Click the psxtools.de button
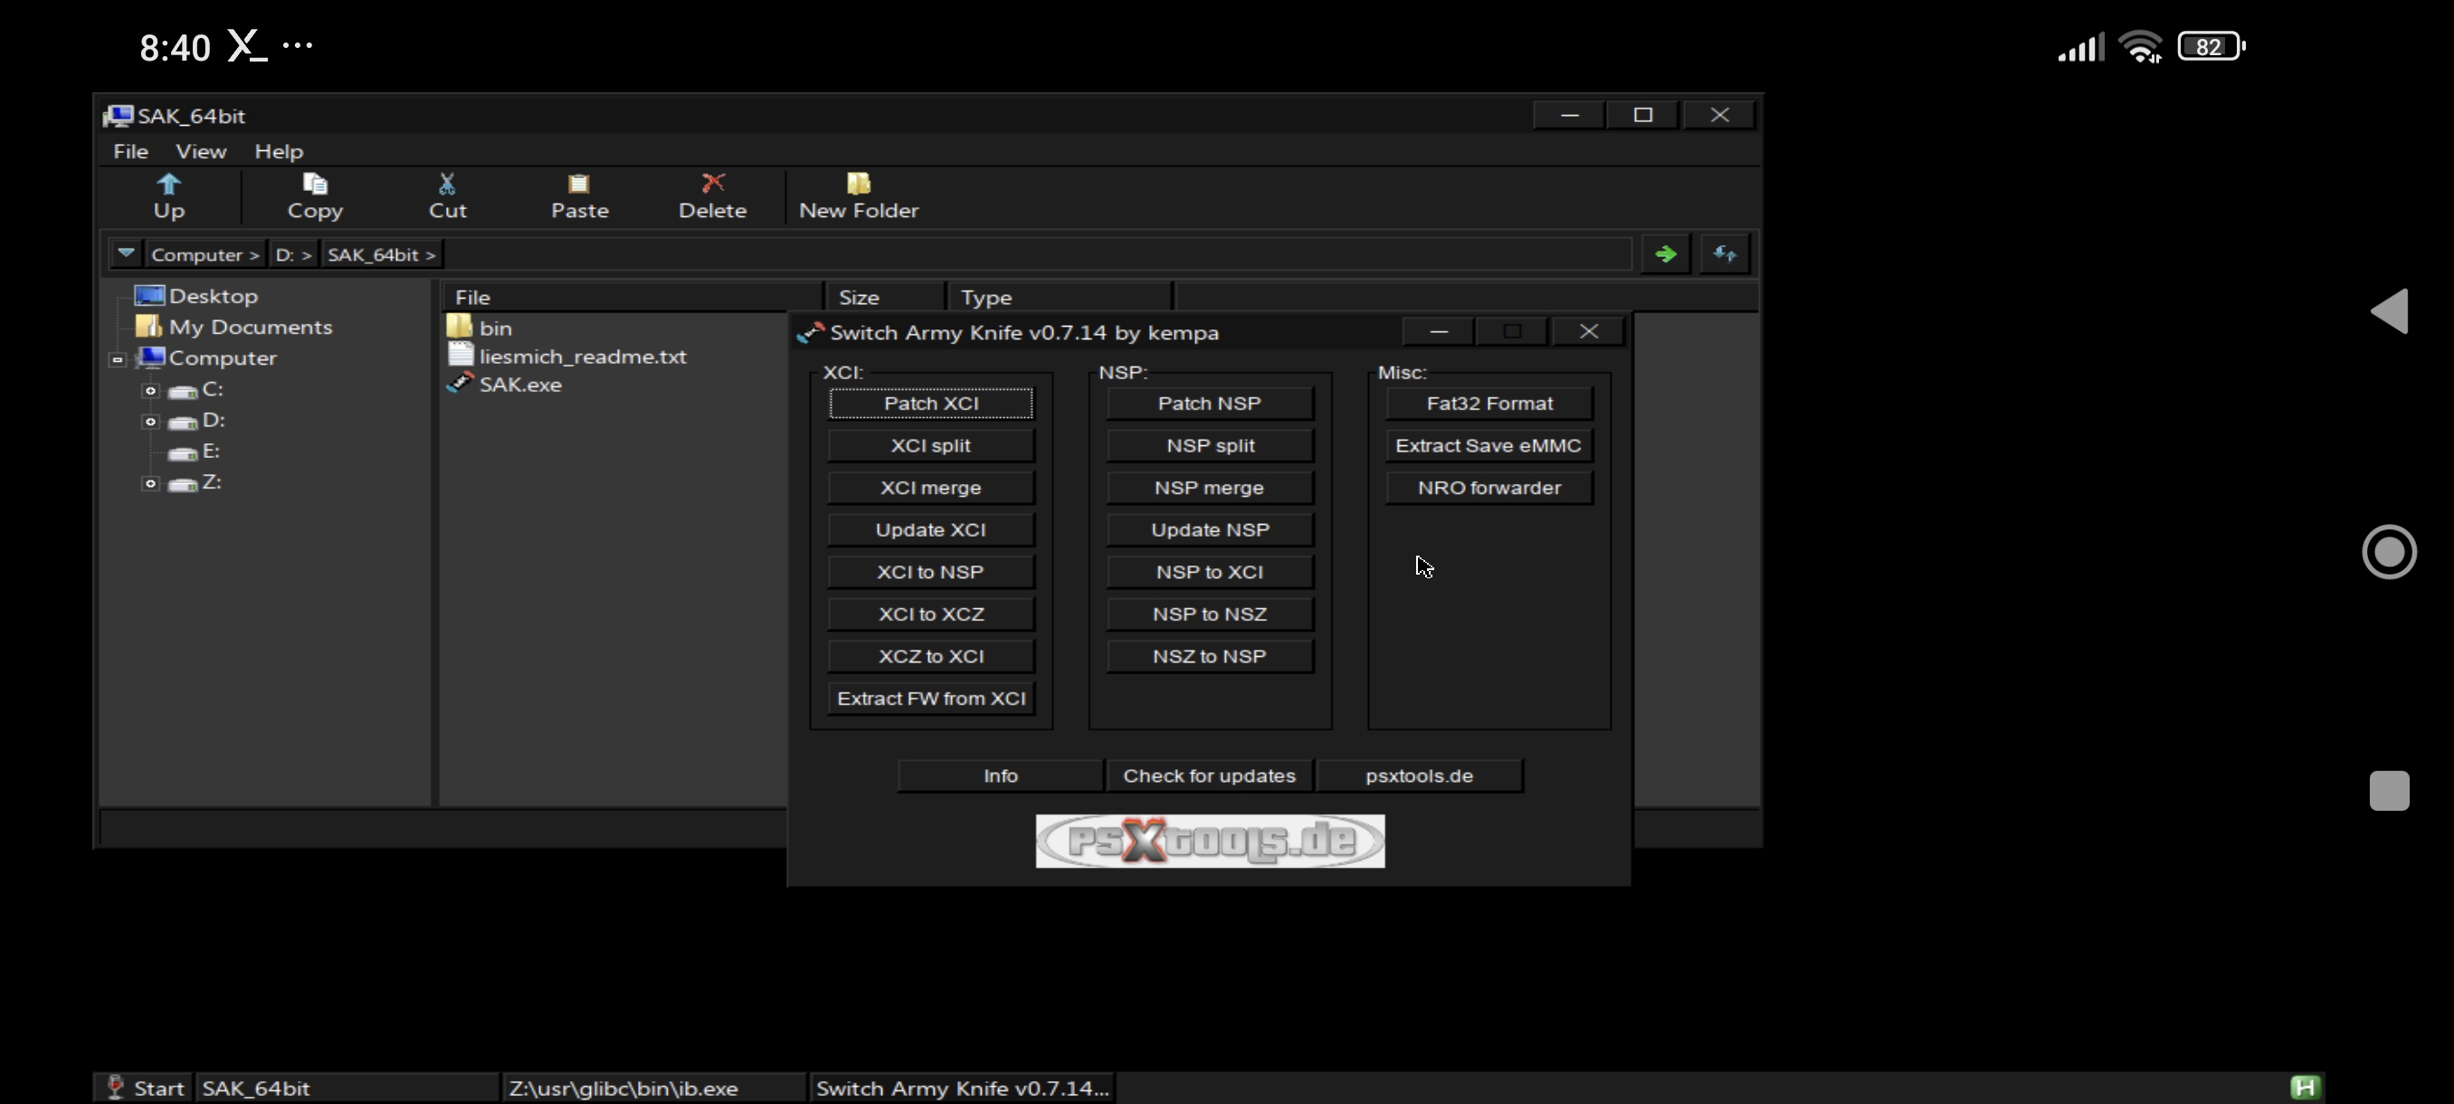 pos(1420,776)
